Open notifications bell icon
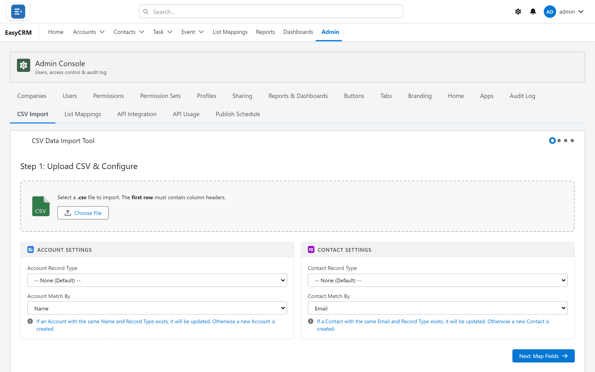This screenshot has width=595, height=372. [533, 11]
